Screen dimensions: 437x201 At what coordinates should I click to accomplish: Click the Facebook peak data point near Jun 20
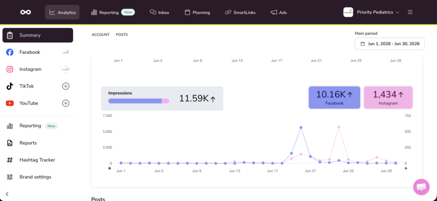pyautogui.click(x=301, y=128)
